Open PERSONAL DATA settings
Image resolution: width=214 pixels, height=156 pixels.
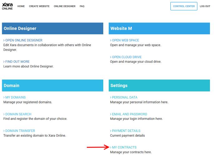point(124,97)
